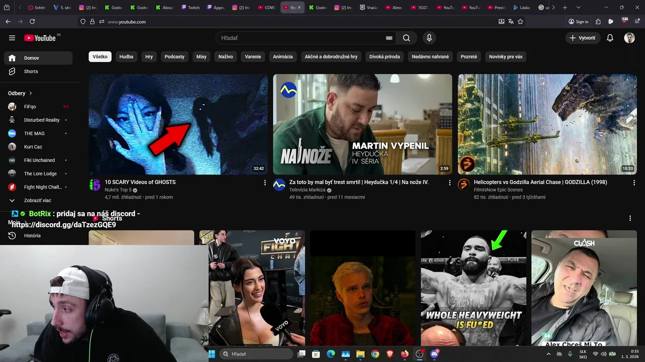Select the Animácia filter chip
Viewport: 645px width, 362px height.
(283, 57)
